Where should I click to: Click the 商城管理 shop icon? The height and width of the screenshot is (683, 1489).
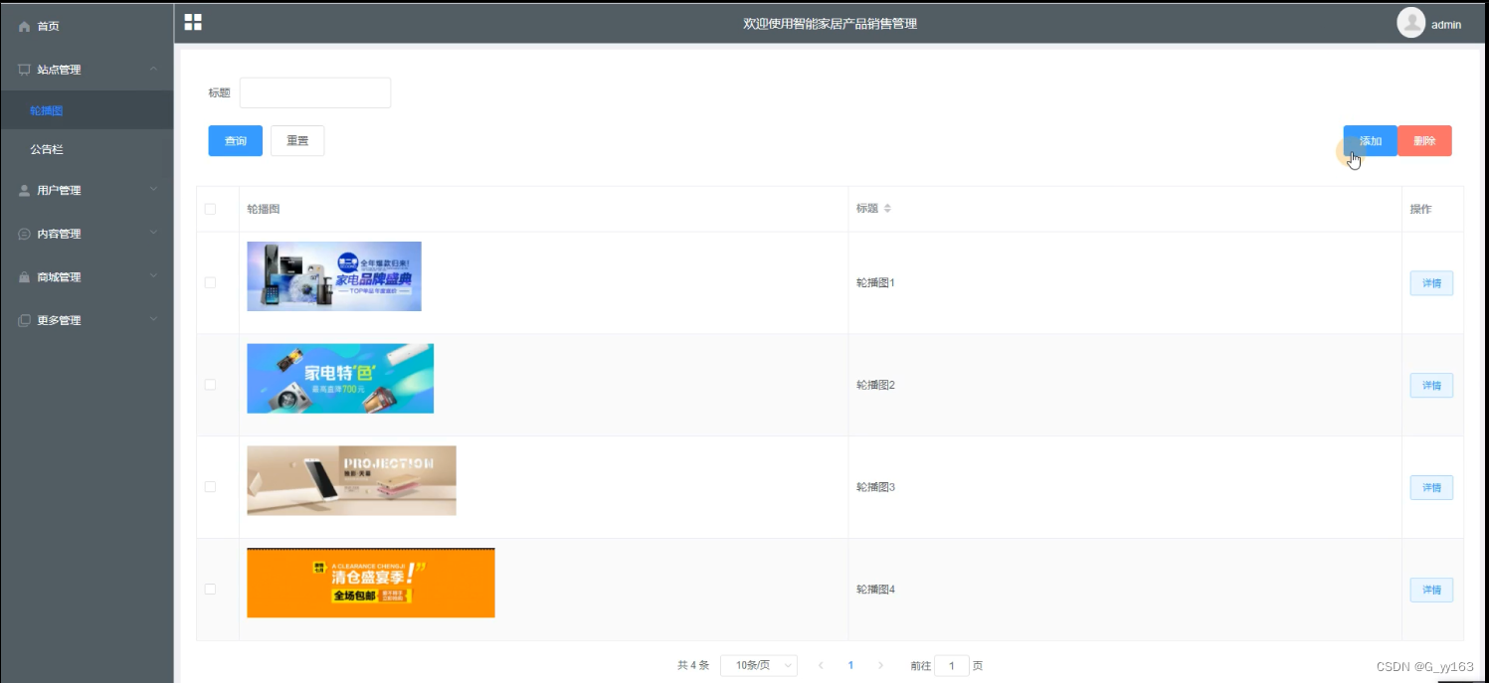point(25,277)
